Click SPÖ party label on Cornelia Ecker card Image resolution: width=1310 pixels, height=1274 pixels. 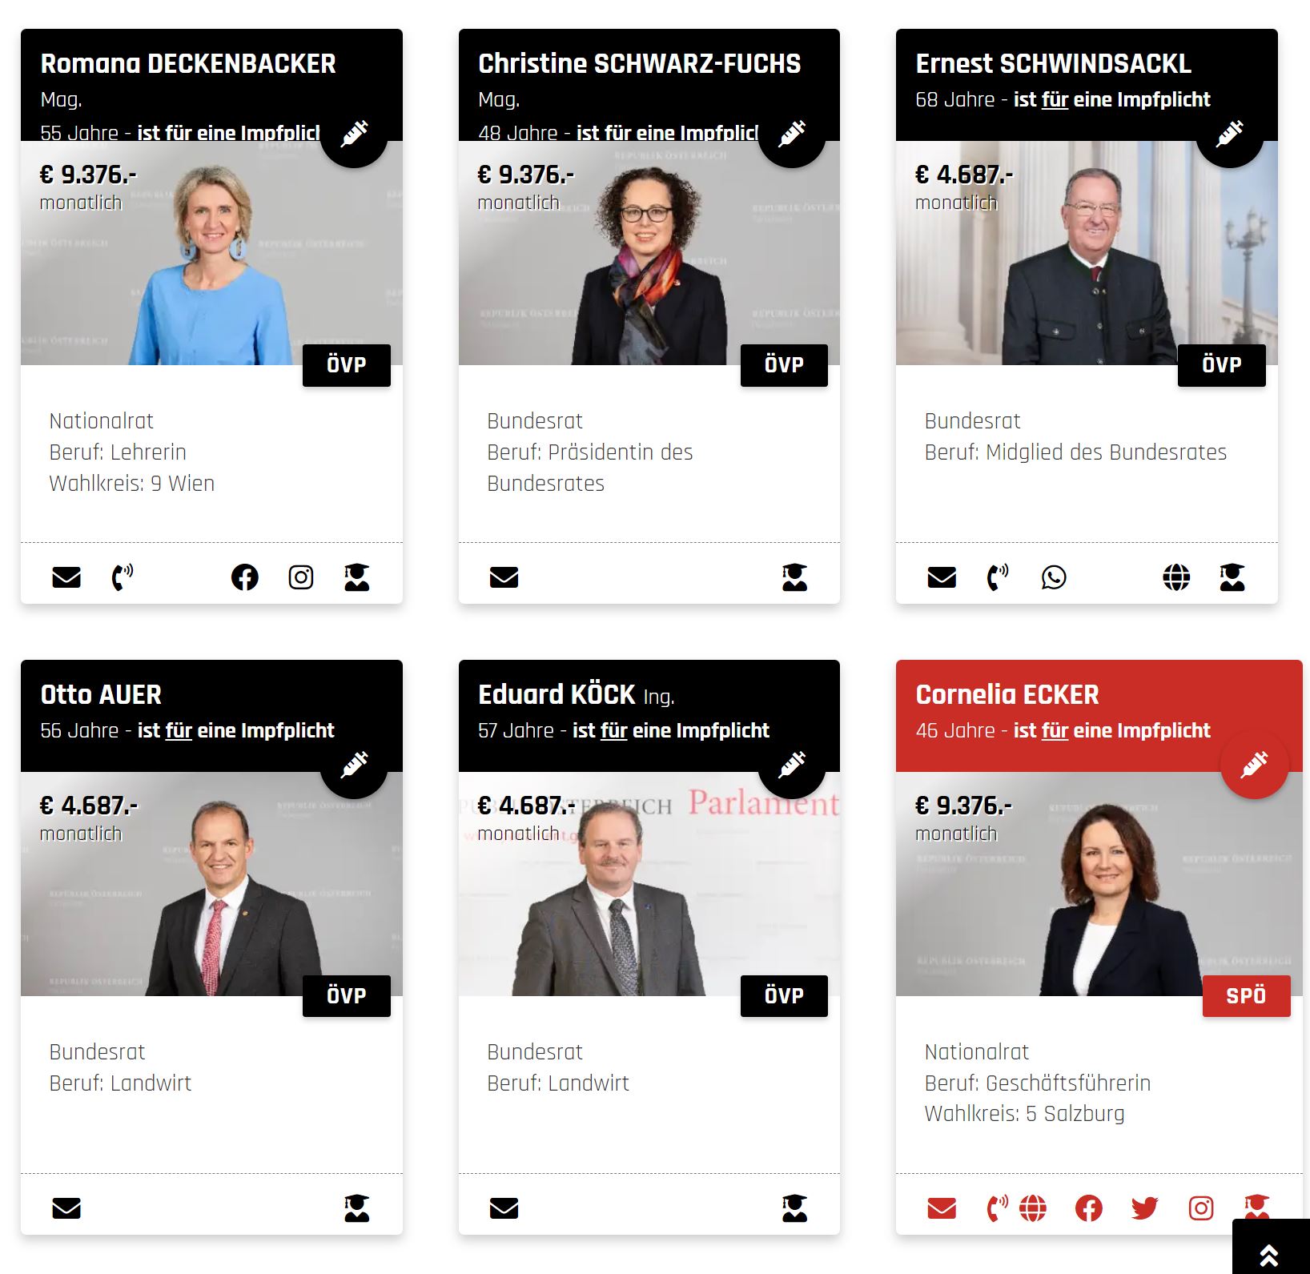coord(1247,996)
